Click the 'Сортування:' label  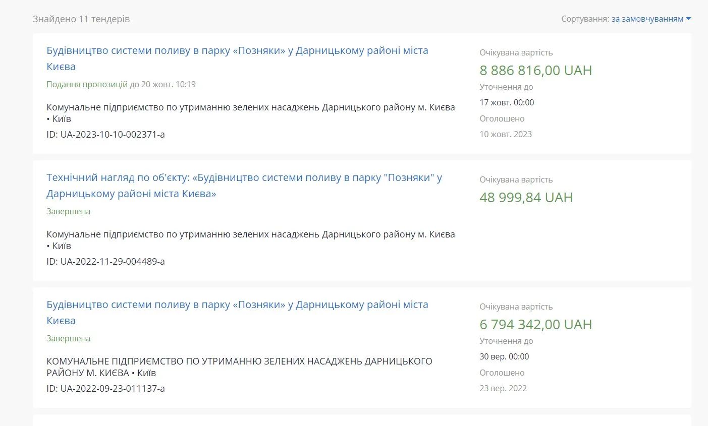click(x=585, y=19)
